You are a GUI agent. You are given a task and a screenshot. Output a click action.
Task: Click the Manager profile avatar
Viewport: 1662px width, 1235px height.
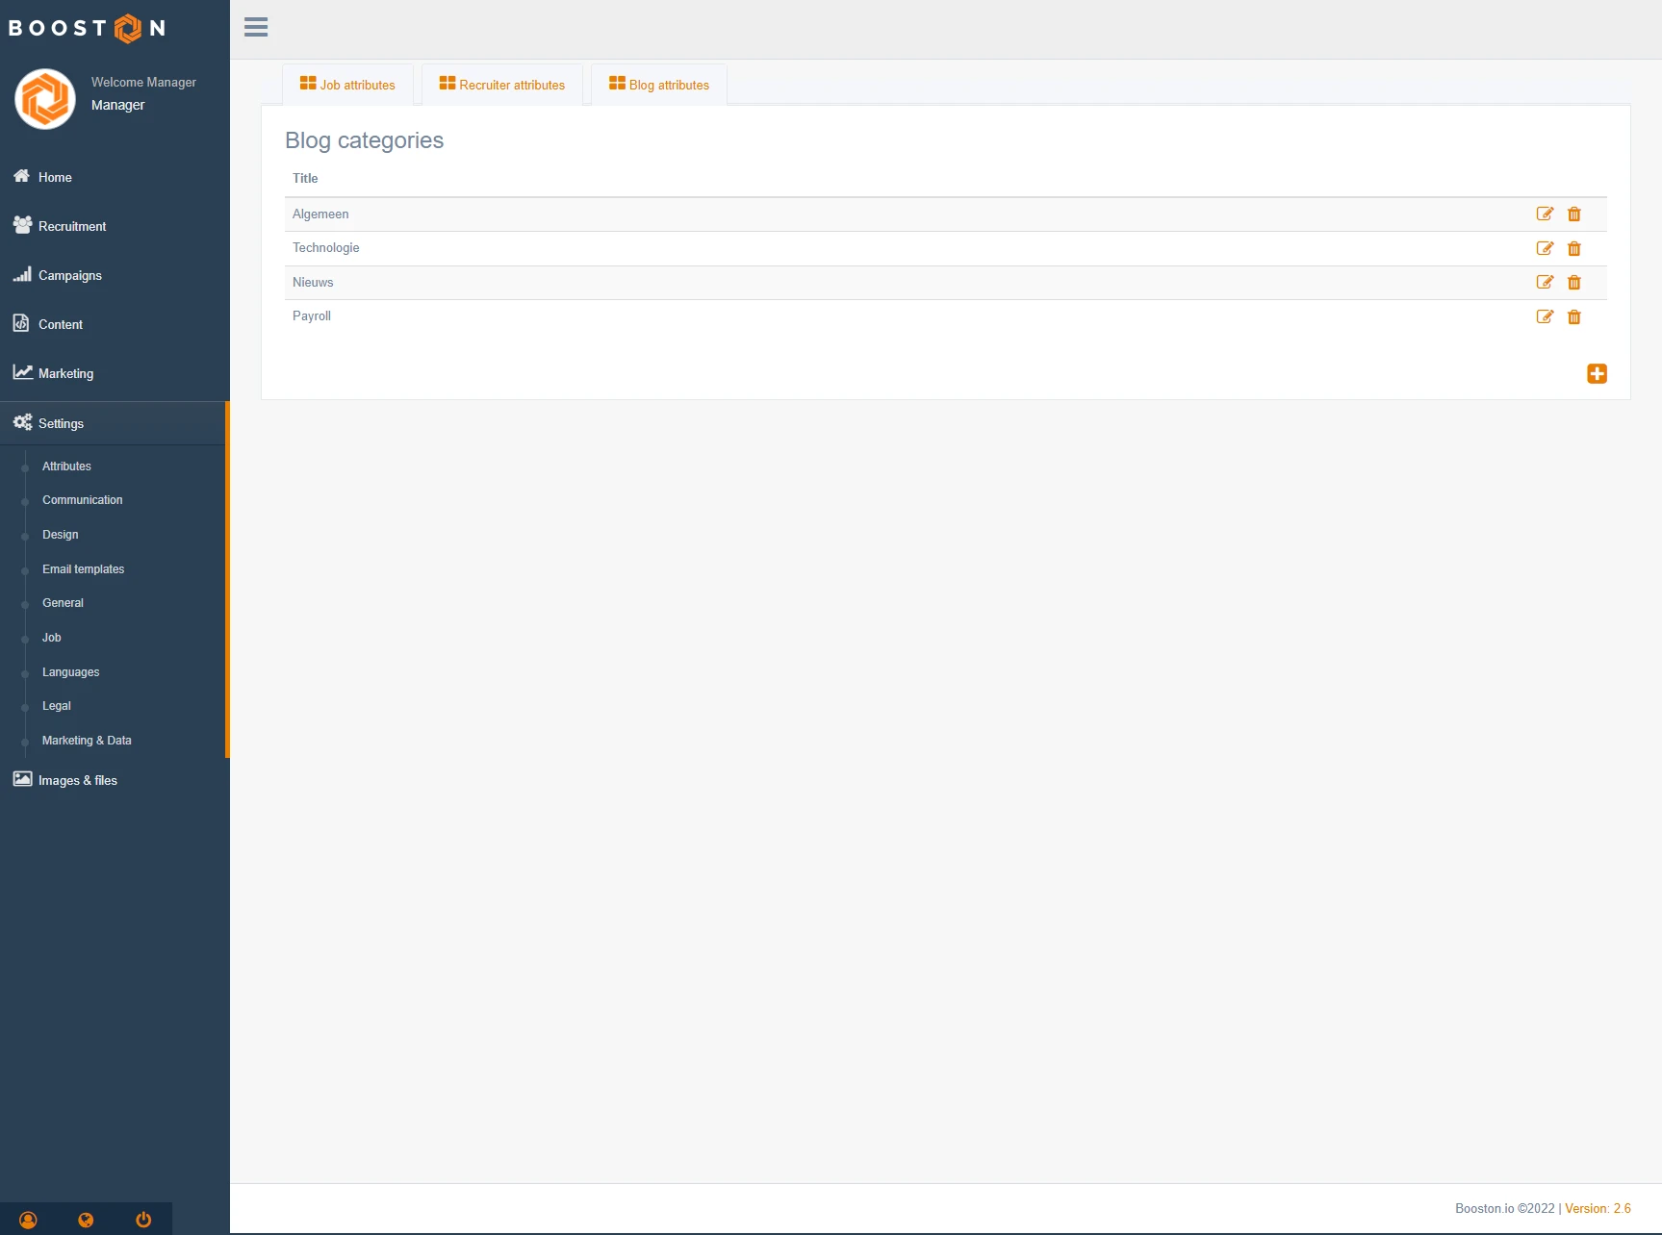coord(45,98)
